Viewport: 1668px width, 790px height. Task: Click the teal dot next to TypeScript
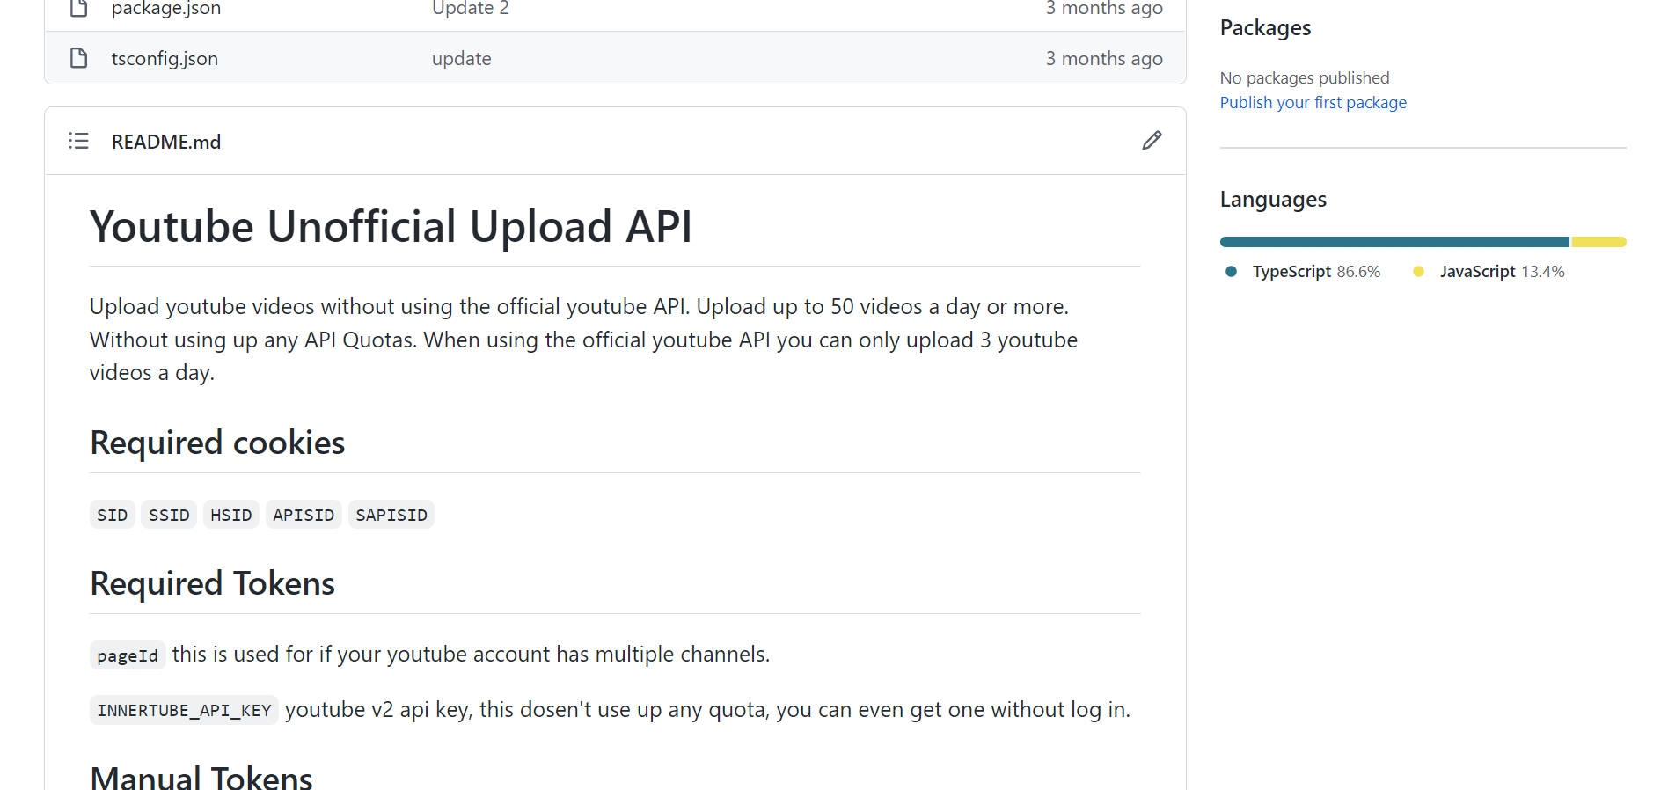click(1232, 272)
